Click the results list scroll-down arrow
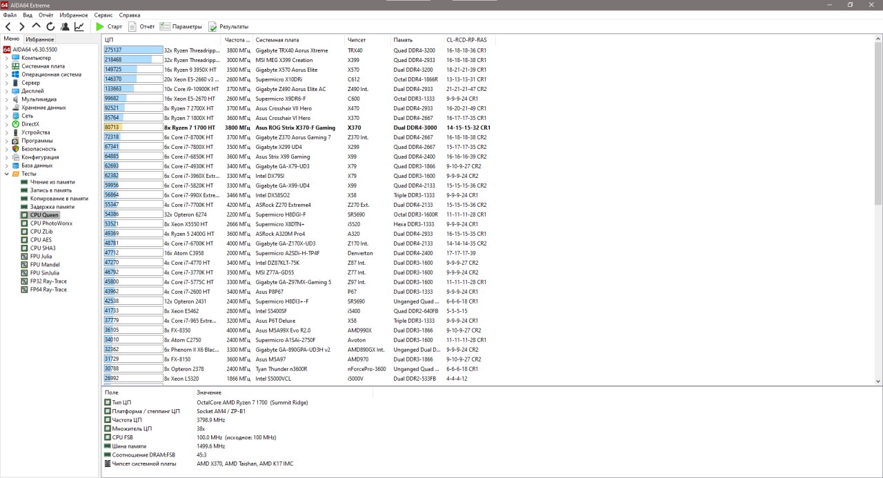The image size is (883, 478). [878, 380]
